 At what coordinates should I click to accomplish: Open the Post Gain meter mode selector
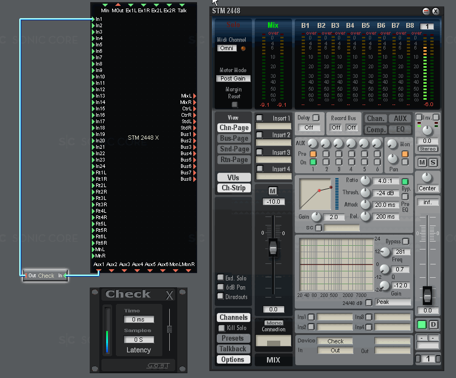(x=233, y=78)
